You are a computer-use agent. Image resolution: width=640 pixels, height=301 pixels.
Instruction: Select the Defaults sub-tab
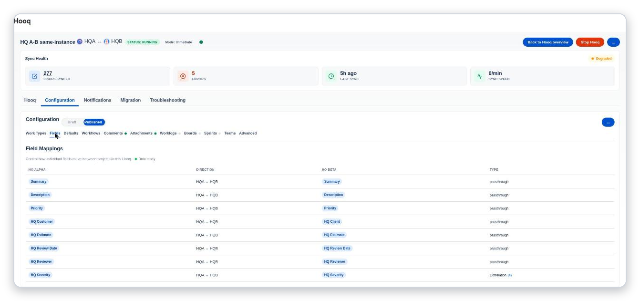pos(71,133)
